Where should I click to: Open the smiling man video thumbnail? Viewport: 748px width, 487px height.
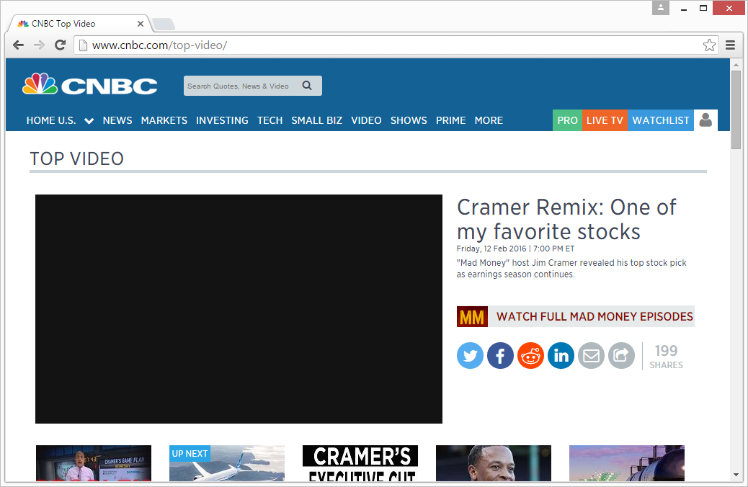(493, 463)
